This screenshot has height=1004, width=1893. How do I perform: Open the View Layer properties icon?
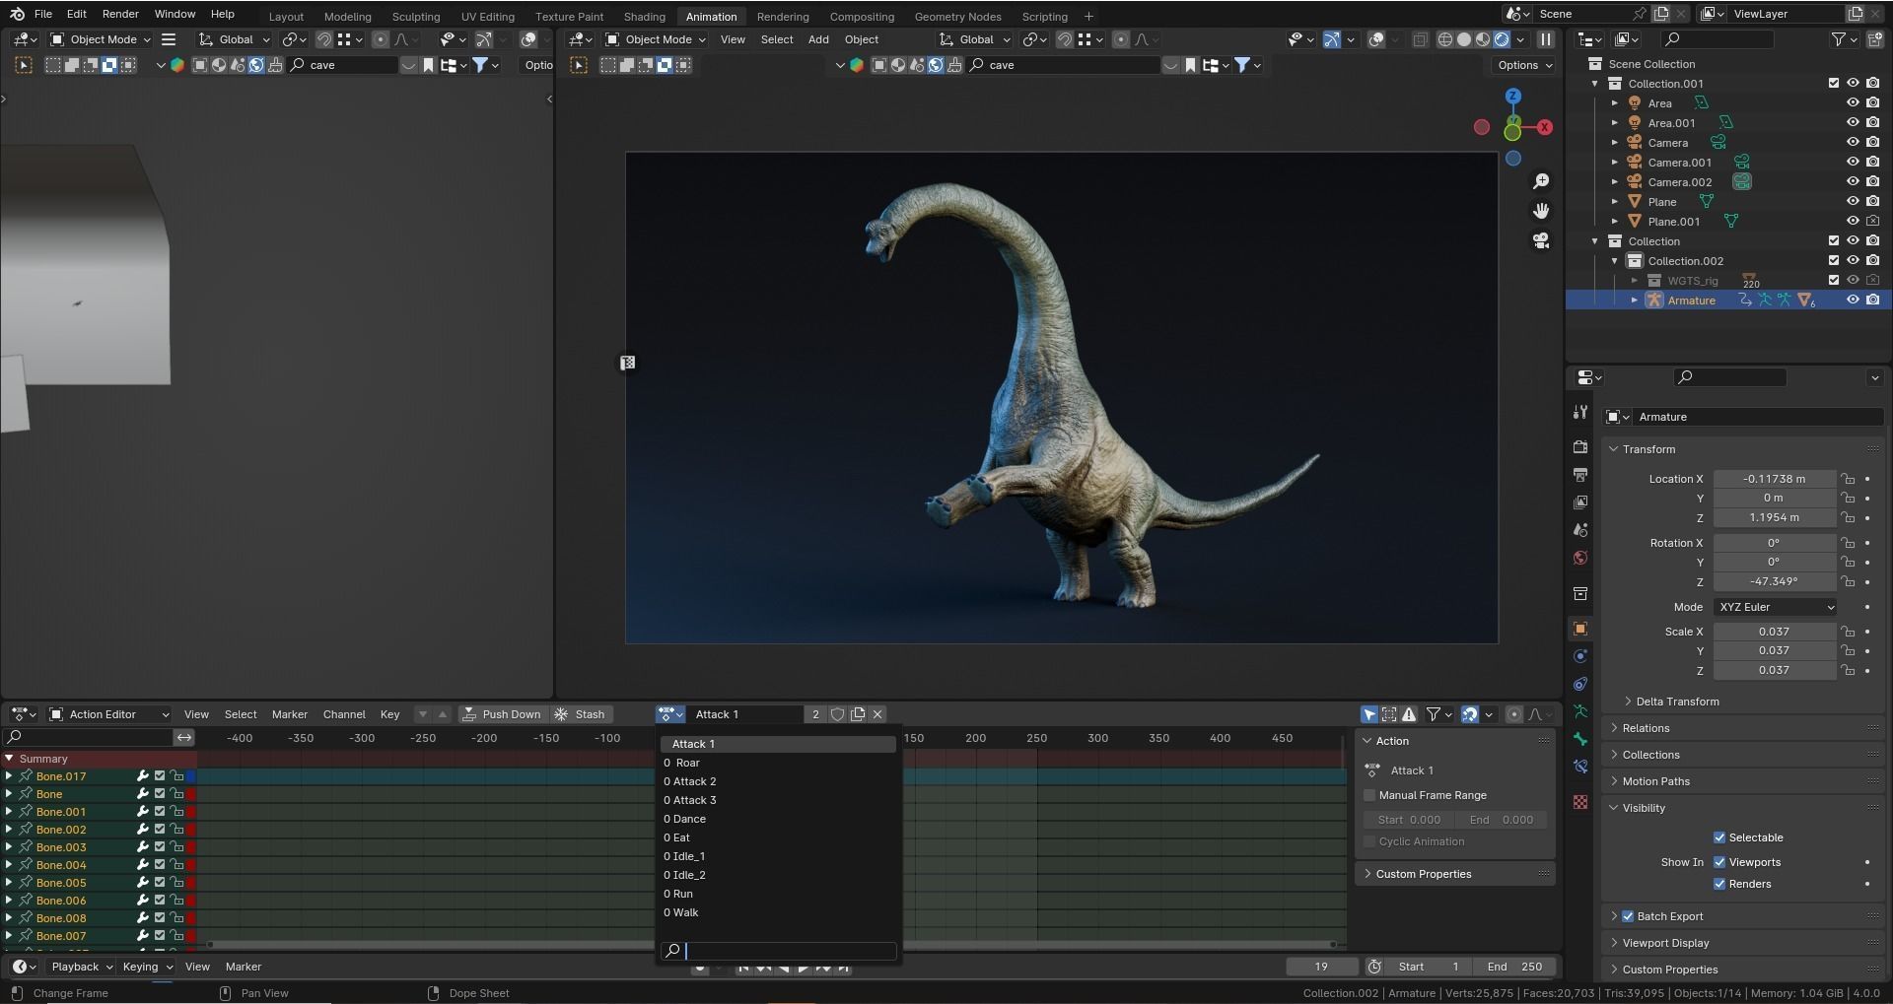(x=1580, y=502)
